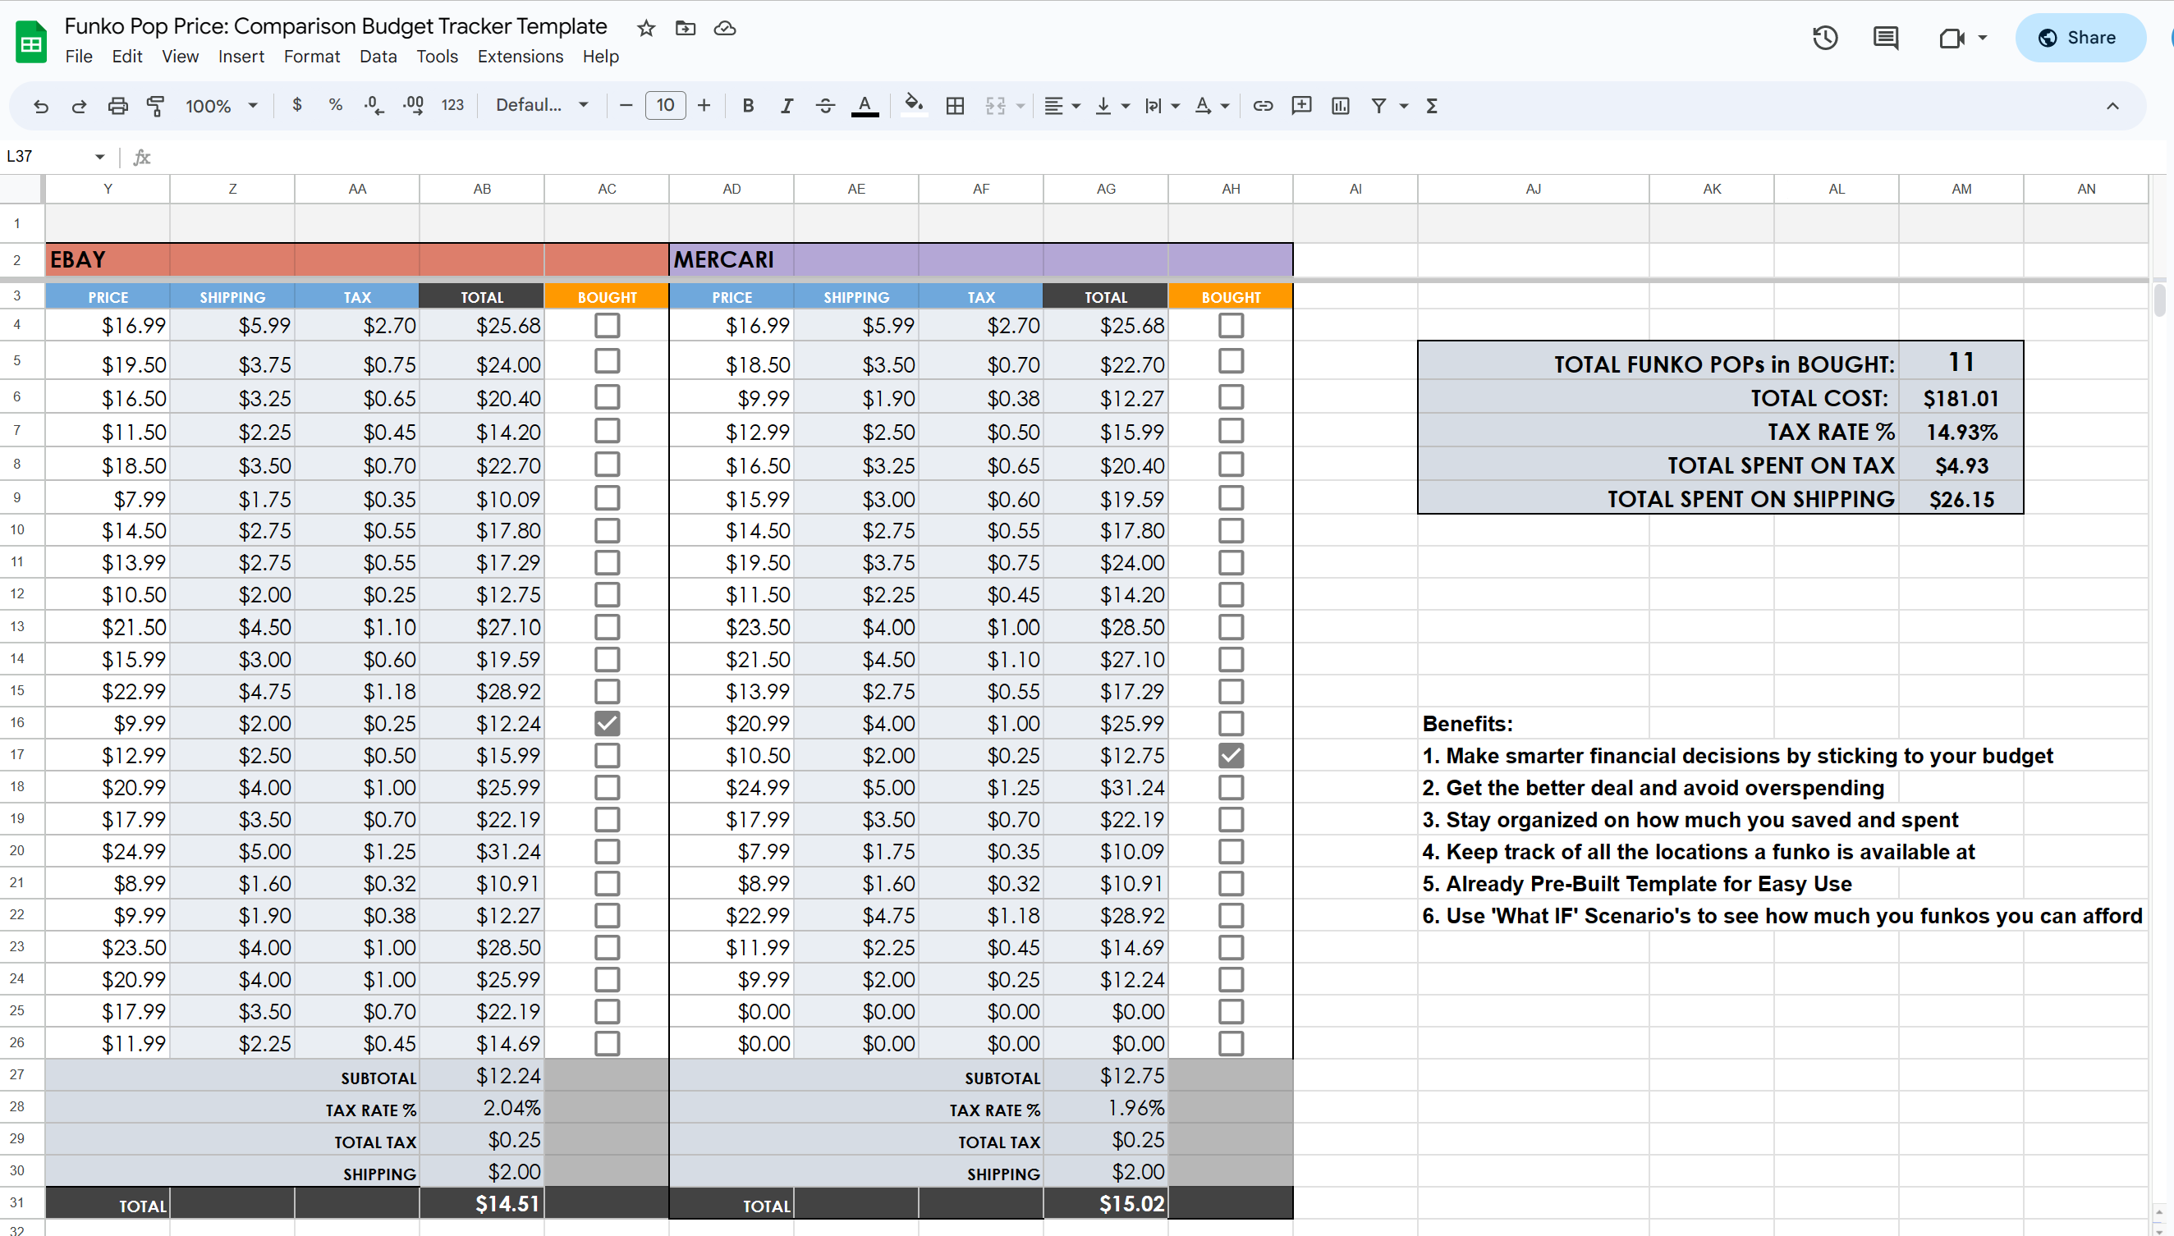Uncheck the Mercari bought checkbox in row 17
The width and height of the screenshot is (2174, 1236).
click(x=1231, y=756)
